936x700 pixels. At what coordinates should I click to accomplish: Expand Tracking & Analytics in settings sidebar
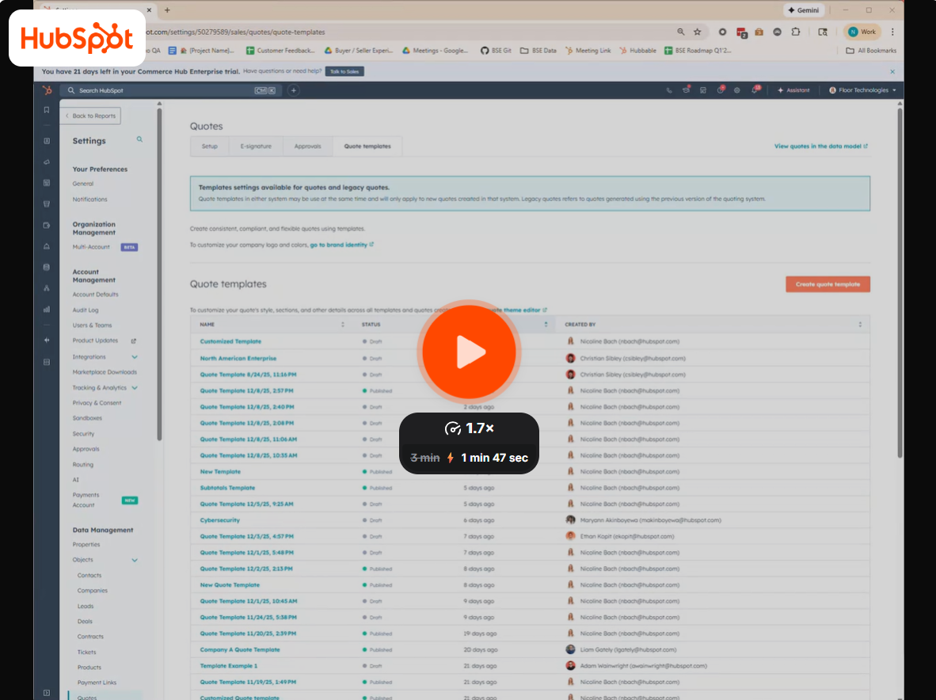click(x=135, y=388)
